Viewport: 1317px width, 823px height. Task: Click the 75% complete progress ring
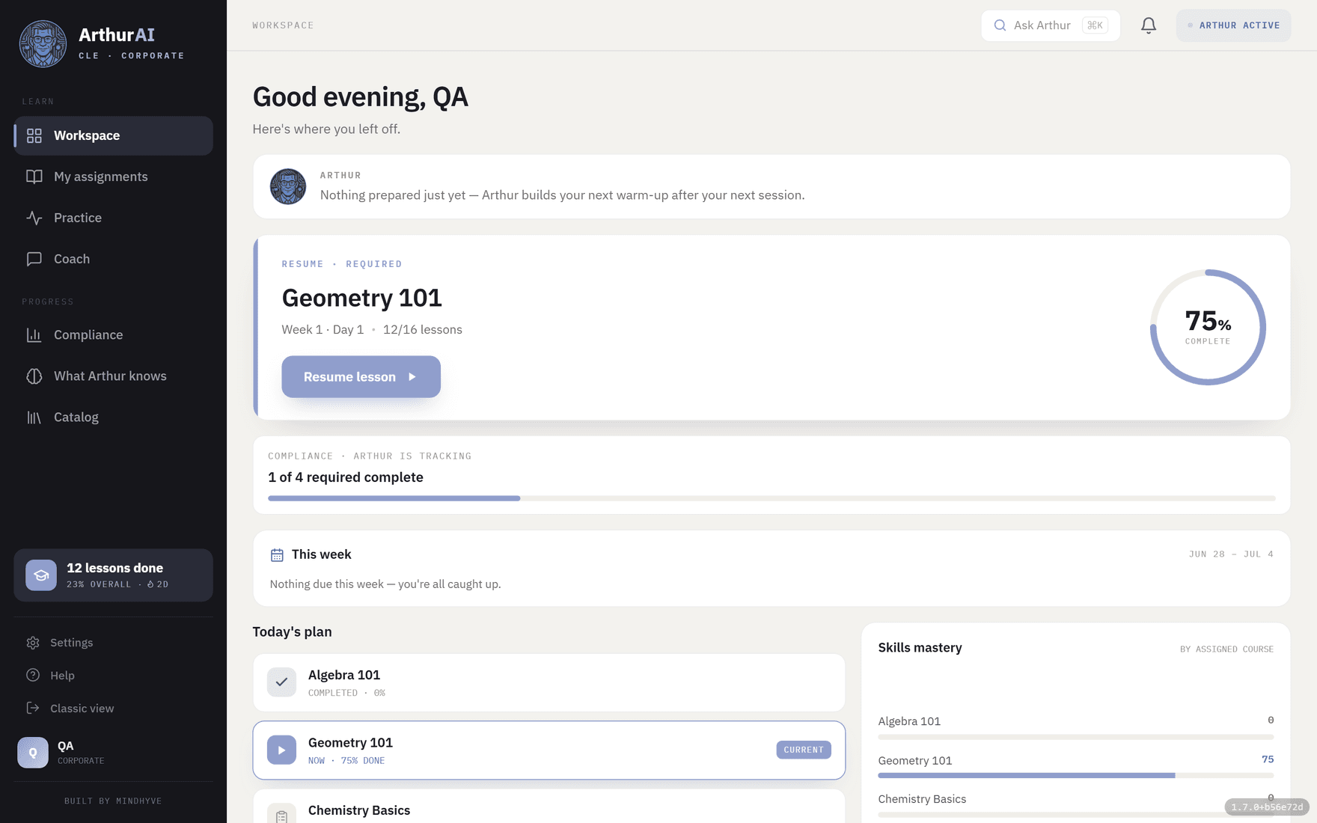[1208, 328]
